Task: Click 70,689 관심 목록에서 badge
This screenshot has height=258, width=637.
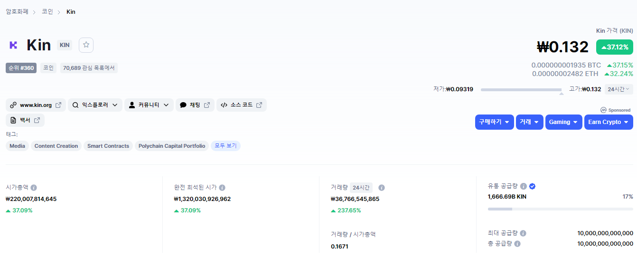Action: [x=89, y=68]
